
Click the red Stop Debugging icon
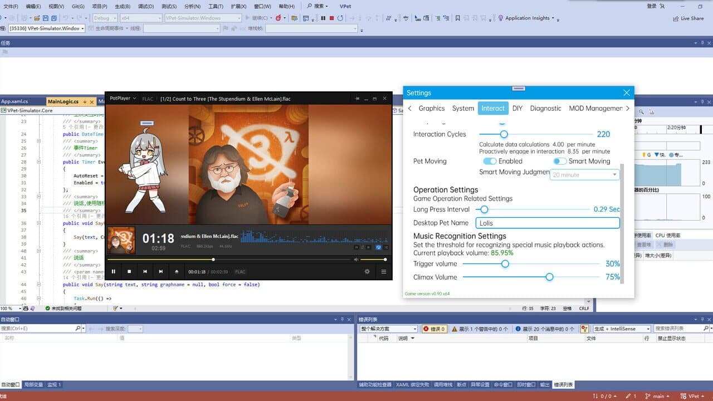coord(331,18)
